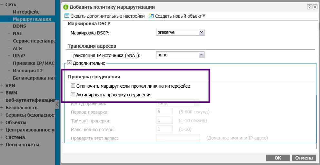Click the Проверять этот адрес field

[x=178, y=138]
